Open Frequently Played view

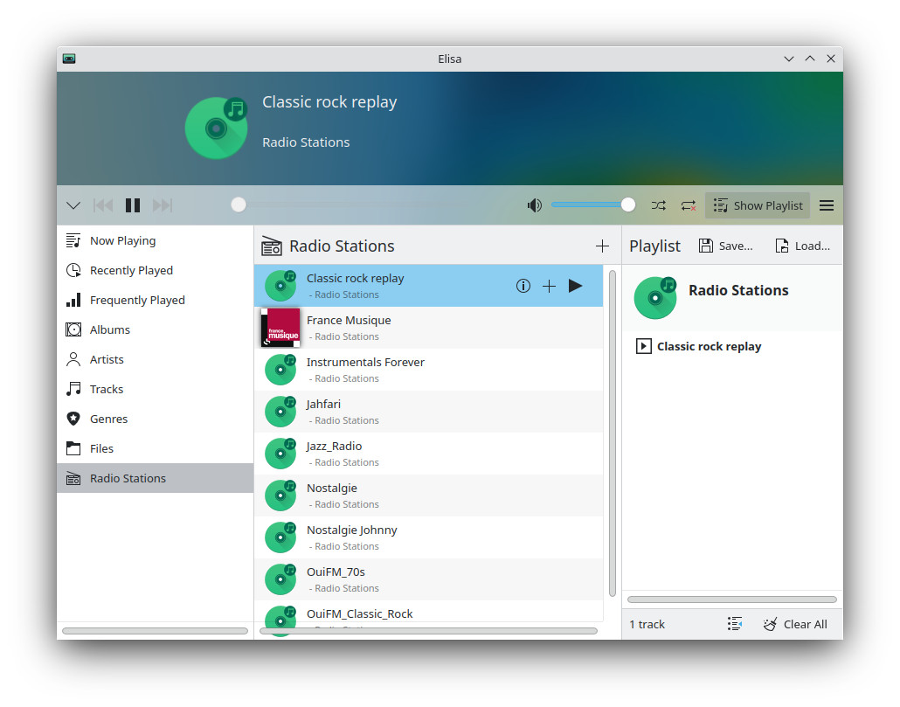point(155,300)
